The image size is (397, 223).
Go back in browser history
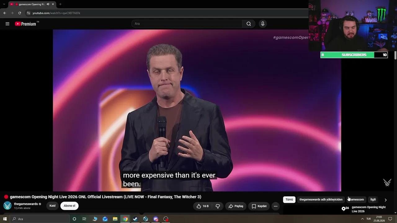(x=5, y=13)
